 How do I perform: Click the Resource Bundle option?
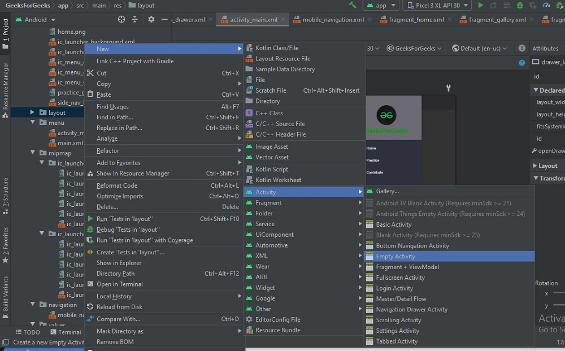(305, 330)
